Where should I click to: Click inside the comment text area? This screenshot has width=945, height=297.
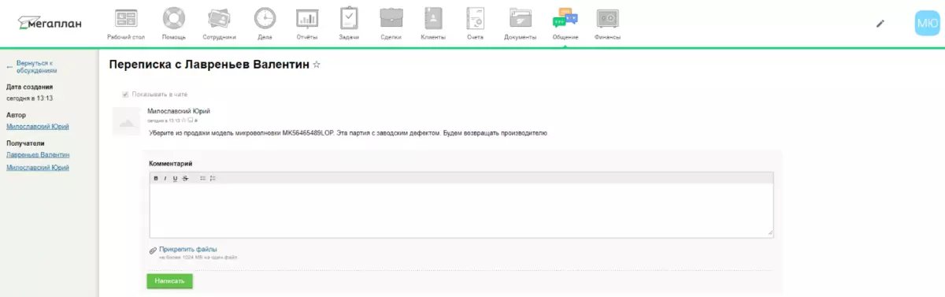pyautogui.click(x=461, y=210)
